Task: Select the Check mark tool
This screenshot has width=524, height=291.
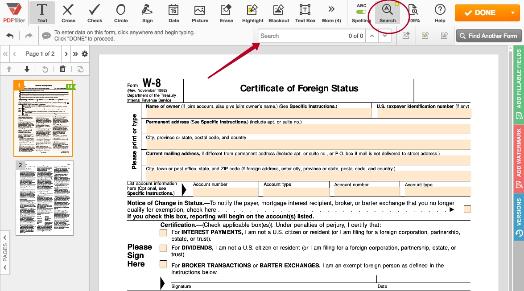Action: [95, 12]
